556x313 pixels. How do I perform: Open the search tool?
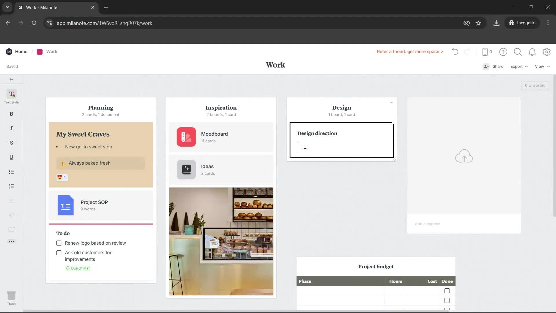point(517,52)
